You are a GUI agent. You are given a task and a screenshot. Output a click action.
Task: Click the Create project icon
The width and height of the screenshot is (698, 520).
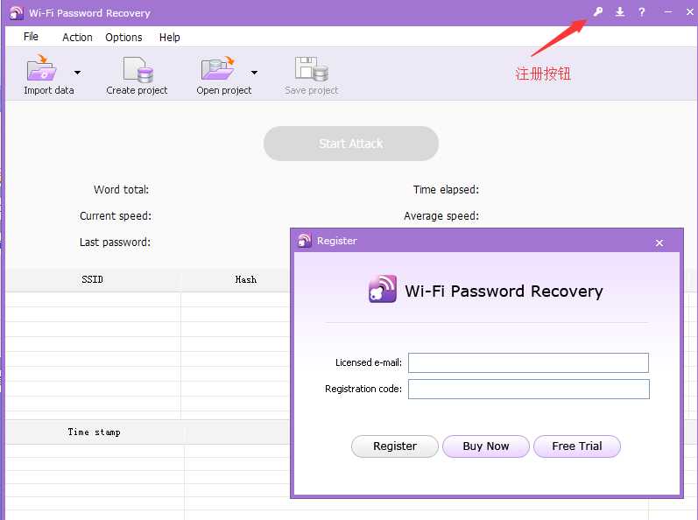coord(138,69)
